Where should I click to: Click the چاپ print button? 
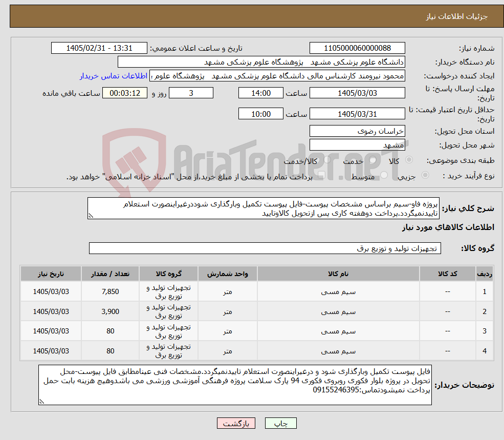(280, 423)
